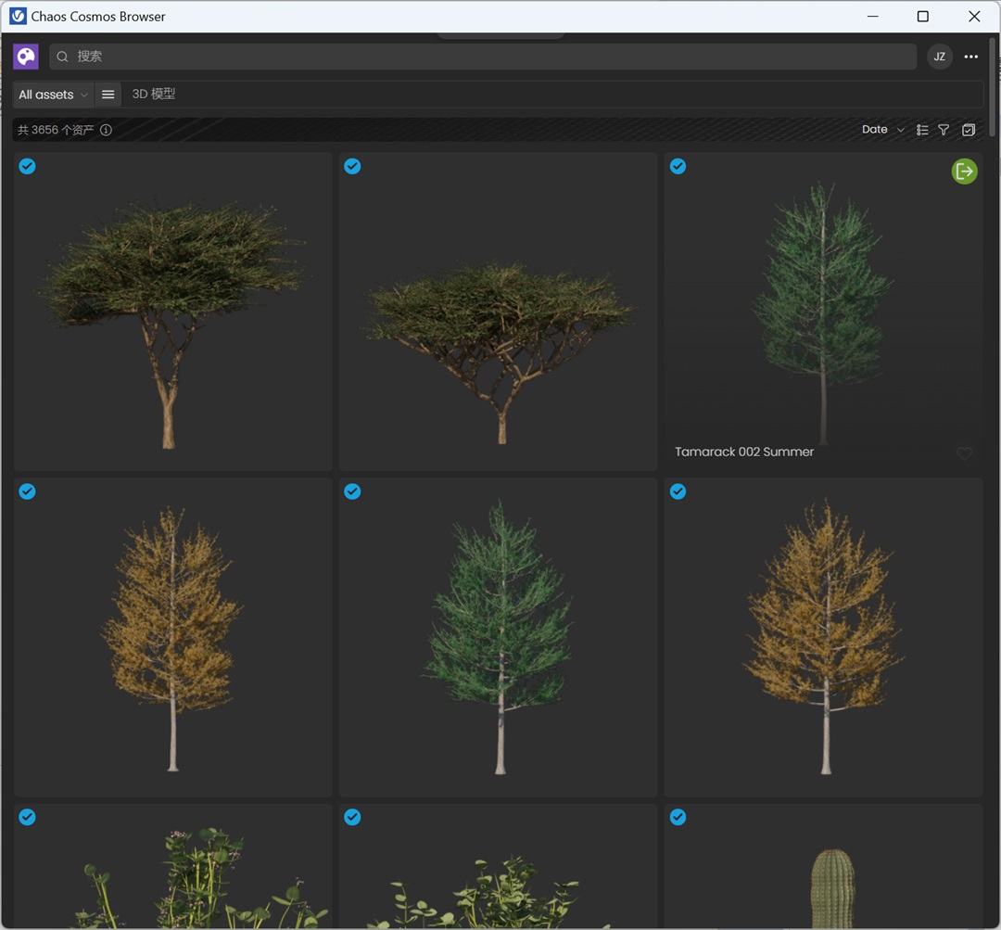Maximize the Chaos Cosmos Browser window
The height and width of the screenshot is (930, 1001).
click(923, 16)
